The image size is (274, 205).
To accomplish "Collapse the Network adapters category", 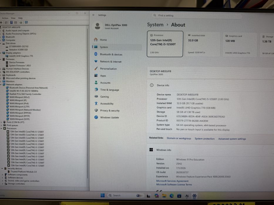I will pos(1,85).
